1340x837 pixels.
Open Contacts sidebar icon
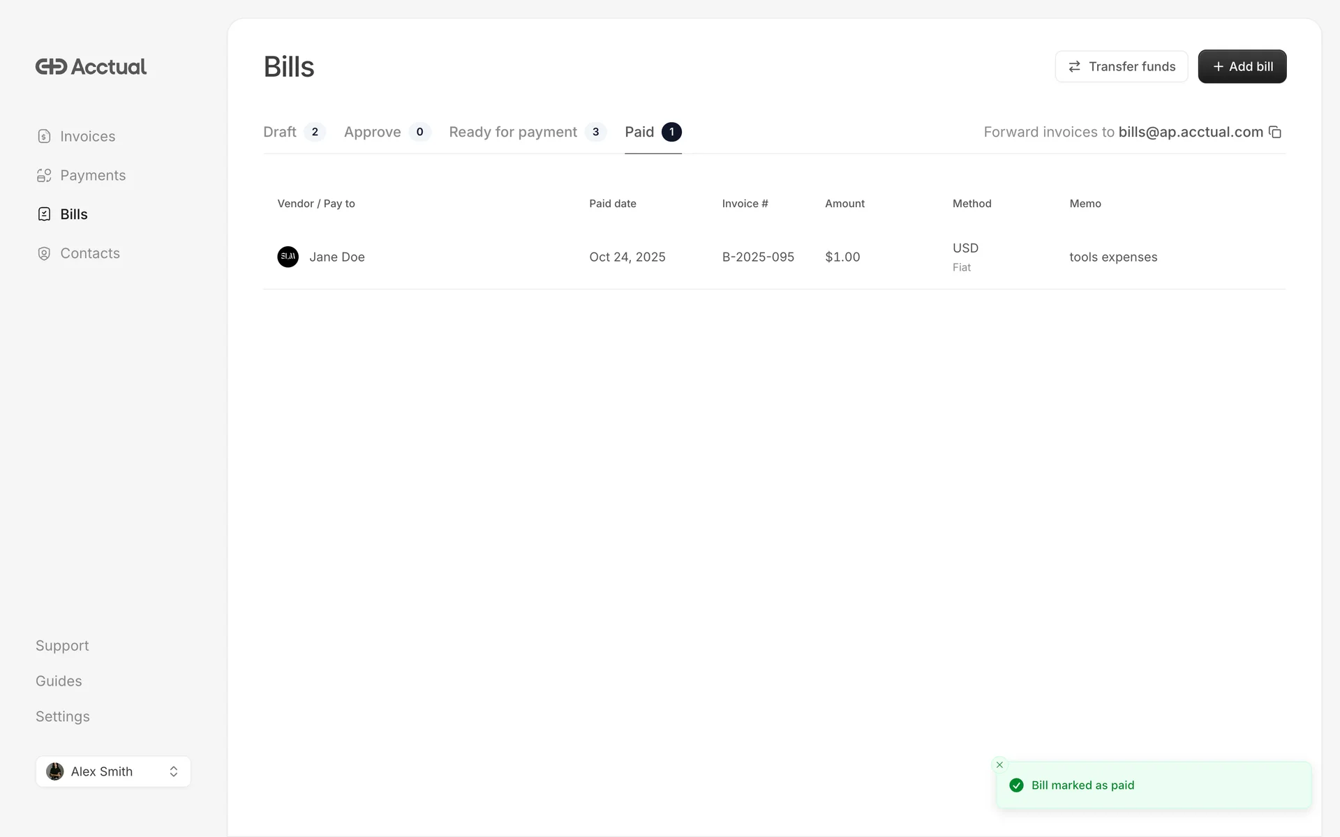(x=44, y=253)
